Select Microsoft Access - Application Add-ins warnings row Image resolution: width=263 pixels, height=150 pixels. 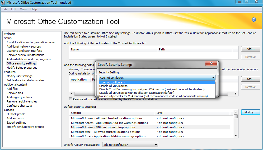[150, 123]
